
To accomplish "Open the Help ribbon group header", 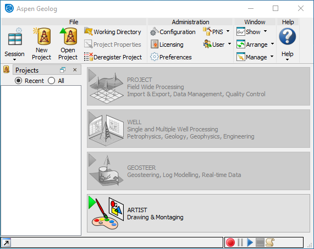I will [288, 22].
